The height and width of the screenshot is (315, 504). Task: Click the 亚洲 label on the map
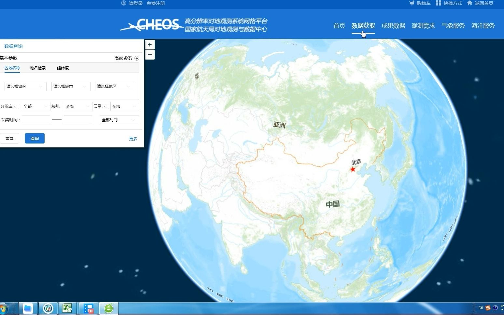[x=279, y=125]
